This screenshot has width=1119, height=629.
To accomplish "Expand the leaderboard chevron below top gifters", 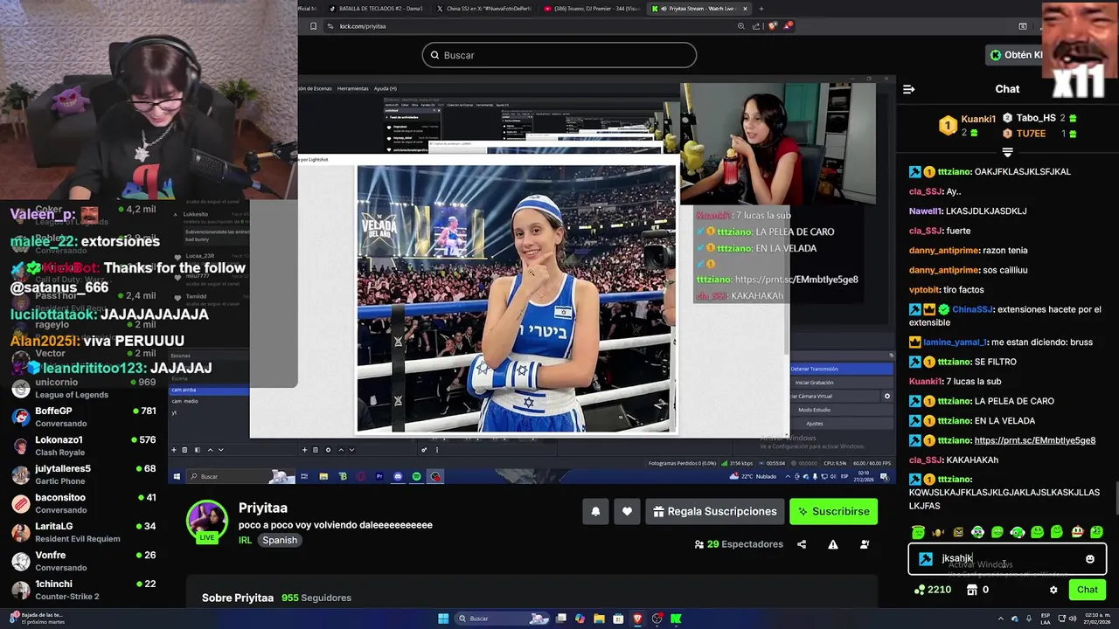I will [x=1007, y=152].
